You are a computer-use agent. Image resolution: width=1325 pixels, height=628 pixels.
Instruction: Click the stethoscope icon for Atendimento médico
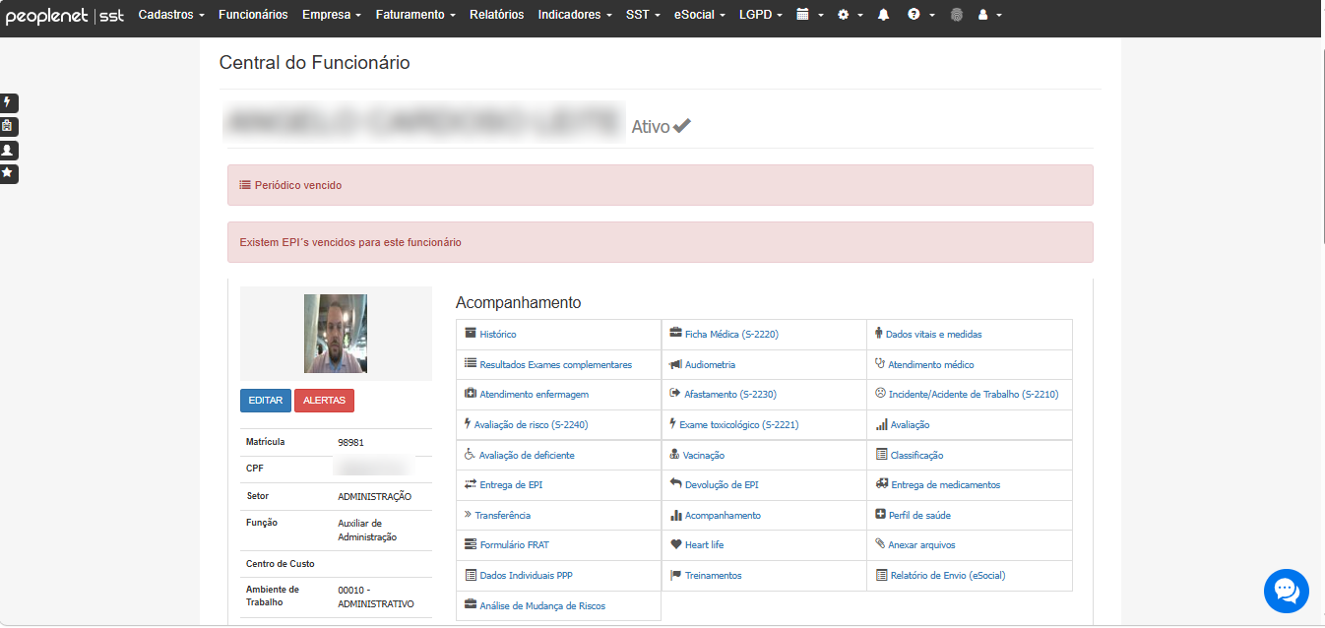pos(880,363)
